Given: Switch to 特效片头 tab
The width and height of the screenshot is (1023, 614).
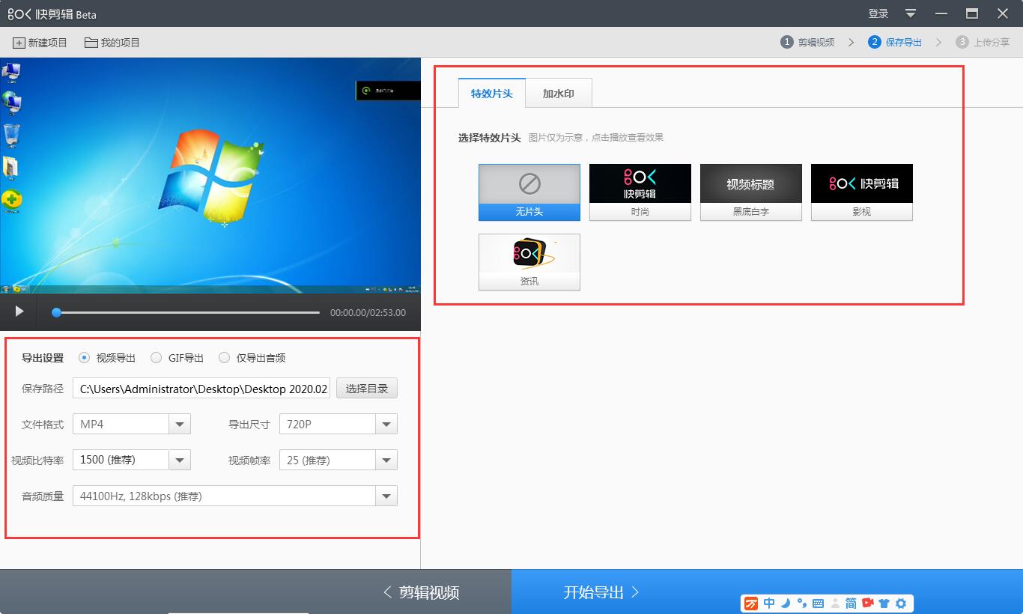Looking at the screenshot, I should [x=492, y=94].
